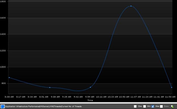This screenshot has height=109, width=177.
Task: Enable the Obs. checkbox
Action: pos(135,106)
